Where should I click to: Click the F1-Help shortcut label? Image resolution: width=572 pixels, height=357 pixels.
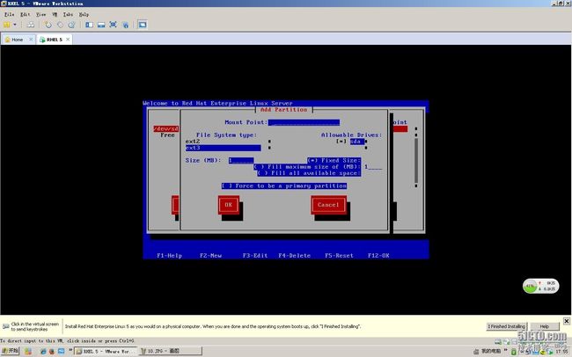(x=169, y=256)
